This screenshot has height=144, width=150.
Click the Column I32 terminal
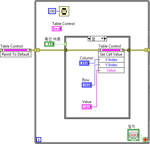(84, 63)
